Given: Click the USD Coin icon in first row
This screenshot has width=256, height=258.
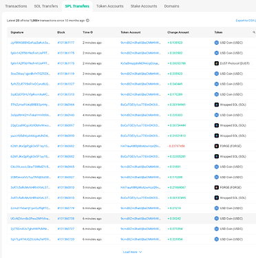Looking at the screenshot, I should point(216,43).
